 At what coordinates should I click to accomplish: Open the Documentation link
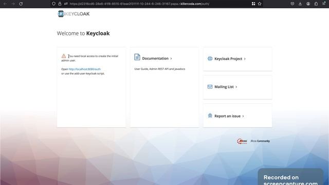[x=155, y=58]
